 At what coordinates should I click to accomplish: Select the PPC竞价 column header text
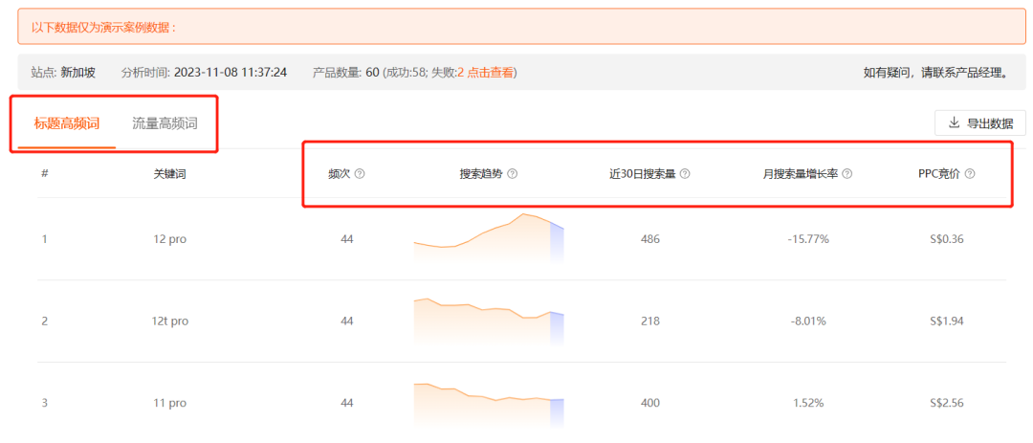[x=939, y=174]
